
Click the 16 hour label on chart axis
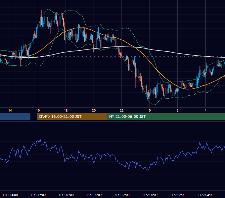click(38, 111)
